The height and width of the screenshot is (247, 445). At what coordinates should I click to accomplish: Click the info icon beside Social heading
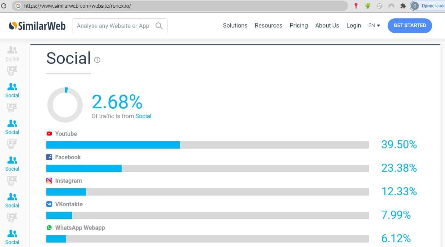click(x=97, y=60)
